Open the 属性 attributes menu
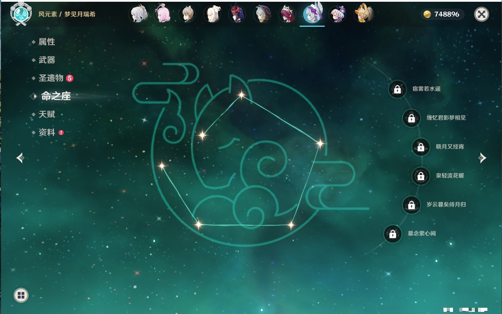502x314 pixels. tap(47, 42)
